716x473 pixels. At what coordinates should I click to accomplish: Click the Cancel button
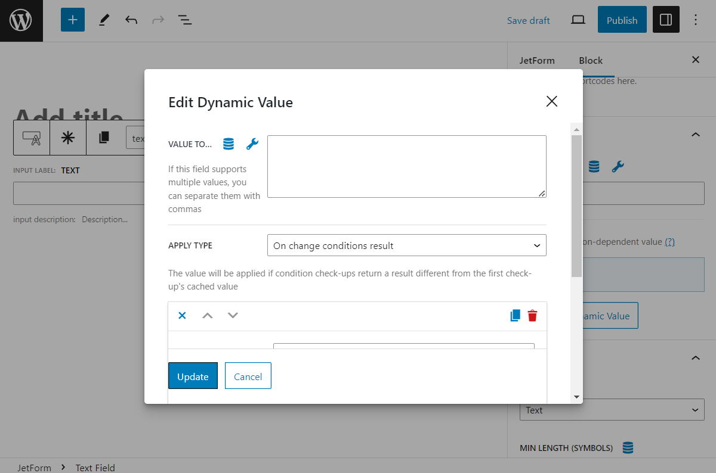(248, 376)
